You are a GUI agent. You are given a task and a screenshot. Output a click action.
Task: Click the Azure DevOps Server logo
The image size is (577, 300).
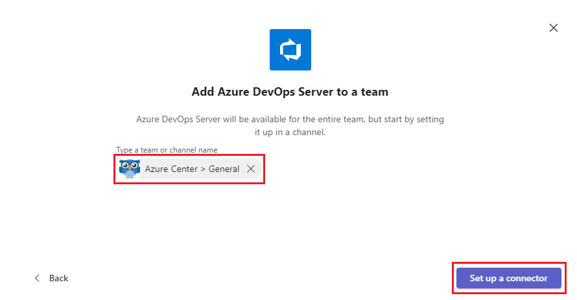tap(290, 50)
